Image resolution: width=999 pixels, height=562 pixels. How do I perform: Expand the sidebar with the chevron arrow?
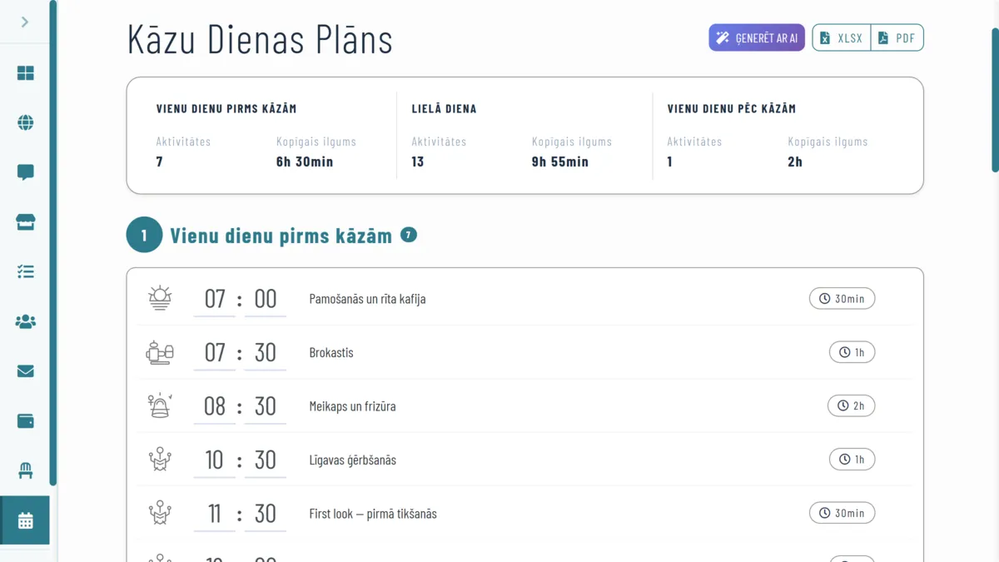click(x=25, y=22)
